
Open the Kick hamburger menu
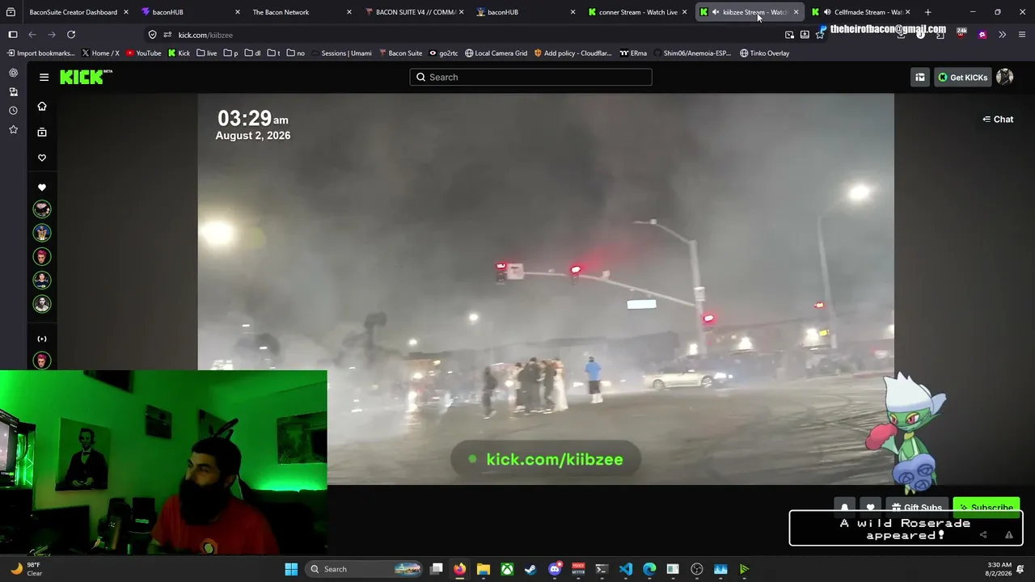click(x=44, y=77)
